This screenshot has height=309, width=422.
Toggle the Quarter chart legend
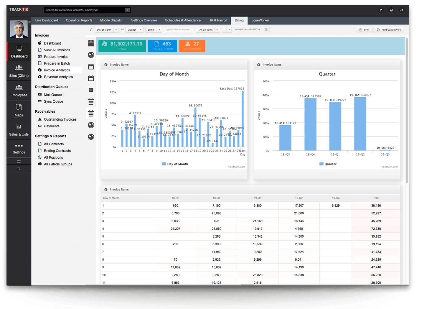click(328, 164)
